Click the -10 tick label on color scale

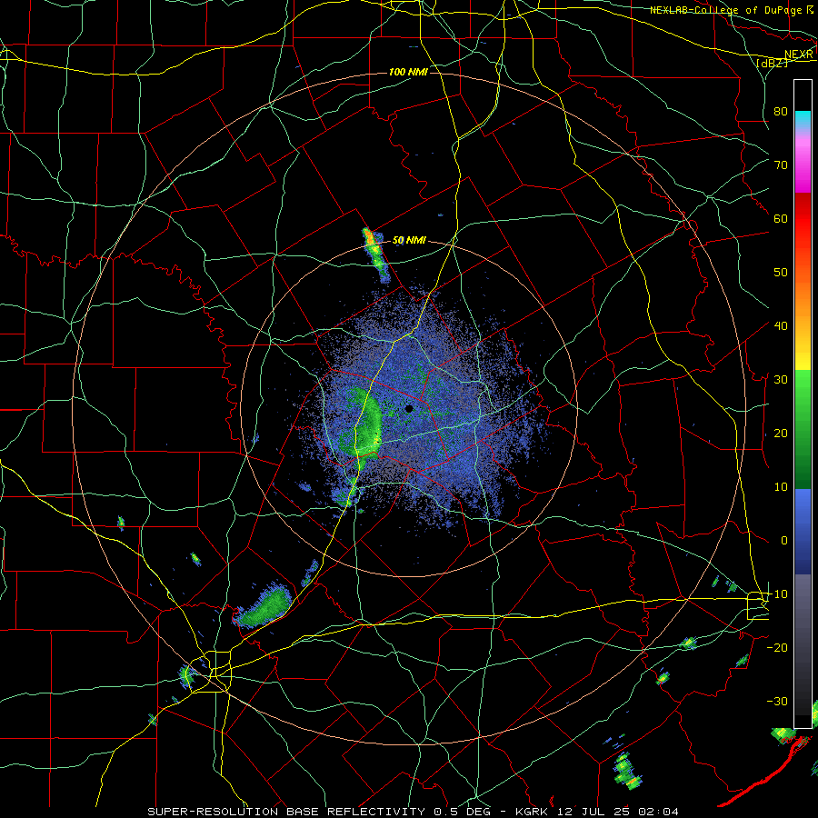tap(777, 594)
